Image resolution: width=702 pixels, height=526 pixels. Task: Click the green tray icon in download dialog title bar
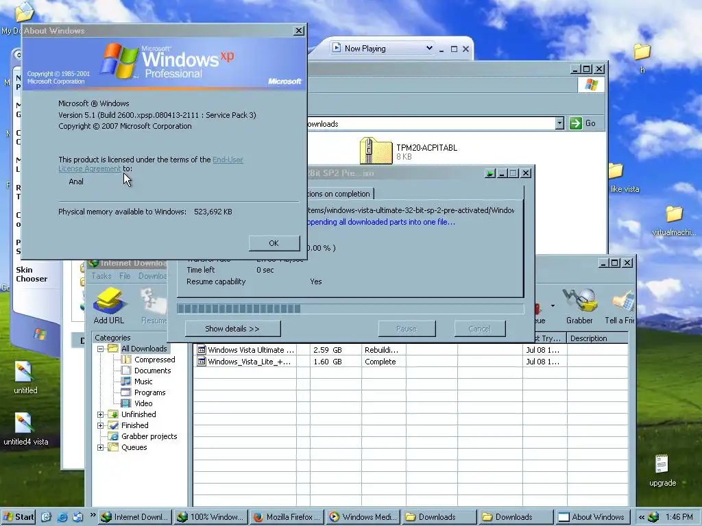pyautogui.click(x=490, y=173)
